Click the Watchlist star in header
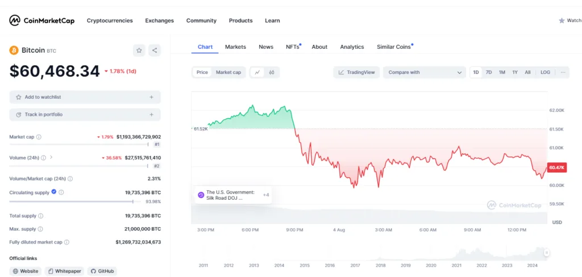 (562, 20)
